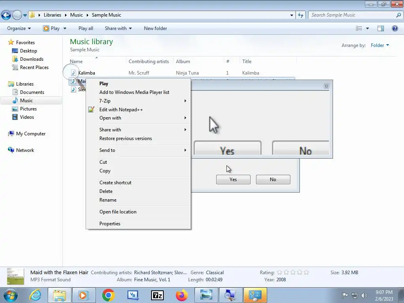The image size is (404, 303).
Task: Select the Kalimba music file icon
Action: click(74, 73)
